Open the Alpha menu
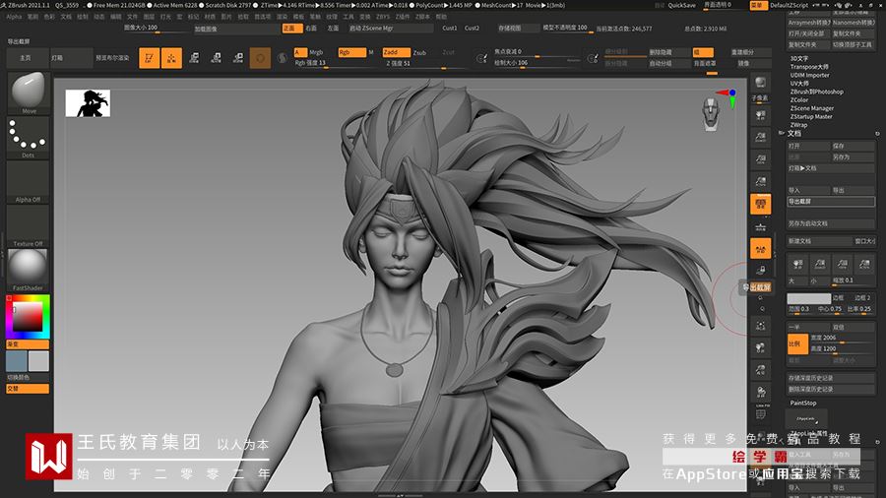 (x=14, y=17)
